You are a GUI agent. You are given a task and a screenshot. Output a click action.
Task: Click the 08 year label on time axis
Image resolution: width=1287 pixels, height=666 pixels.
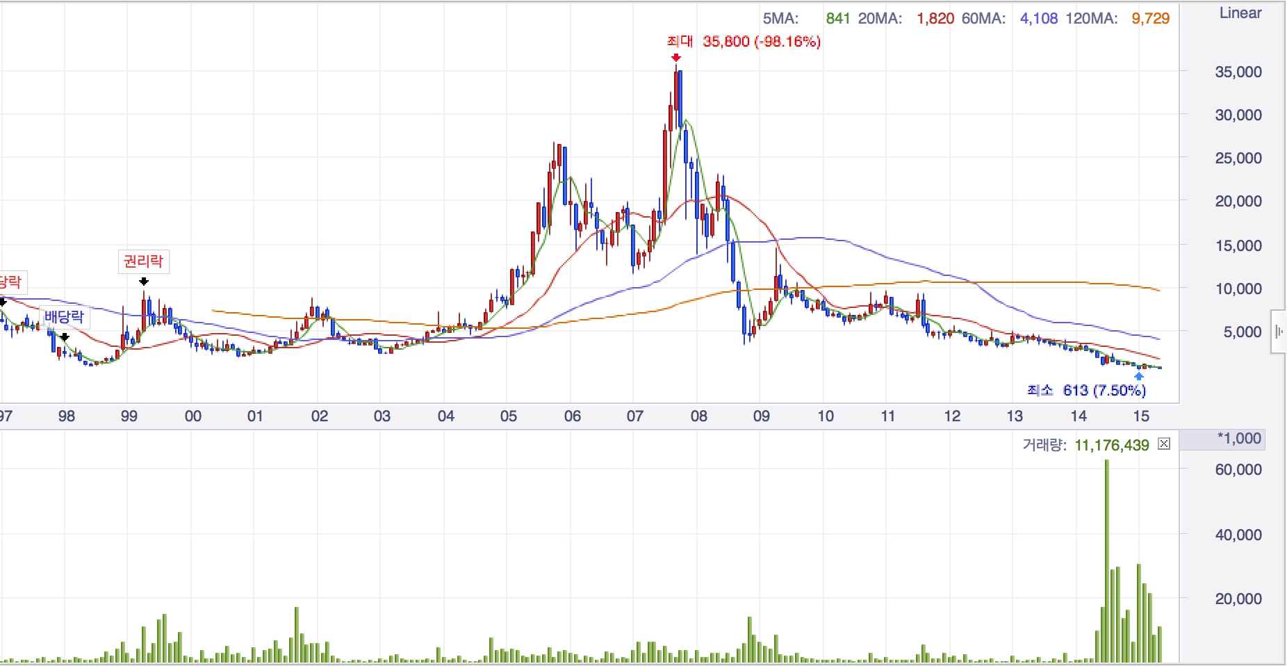point(698,416)
